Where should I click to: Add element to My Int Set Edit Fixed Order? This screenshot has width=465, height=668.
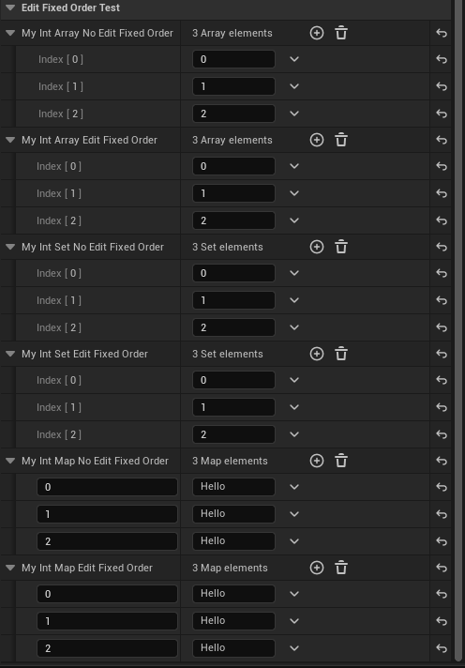tap(316, 354)
